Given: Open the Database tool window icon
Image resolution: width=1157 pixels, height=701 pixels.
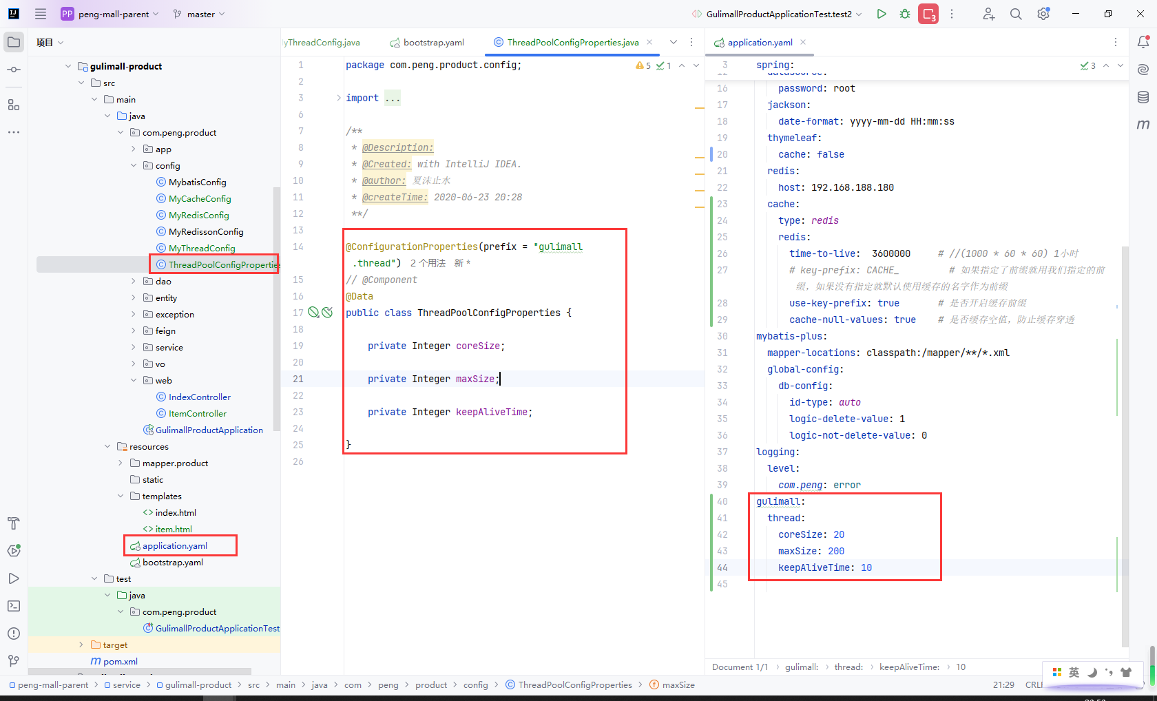Looking at the screenshot, I should click(x=1143, y=97).
